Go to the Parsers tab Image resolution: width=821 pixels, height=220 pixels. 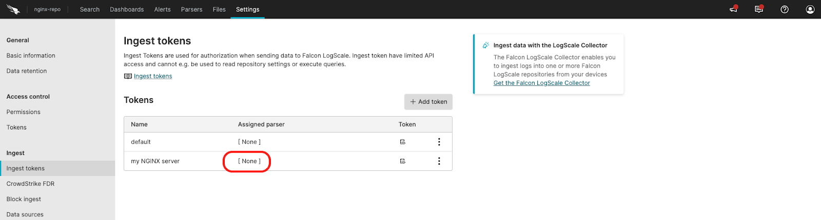191,9
